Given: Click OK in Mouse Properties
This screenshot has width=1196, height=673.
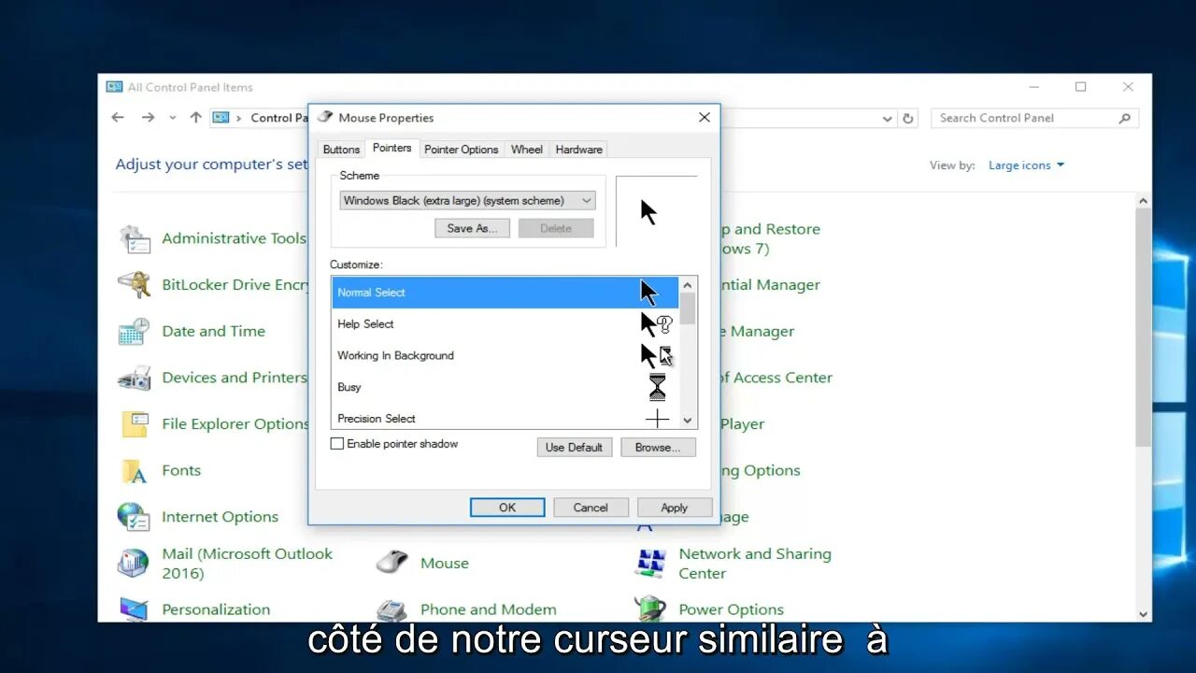Looking at the screenshot, I should pyautogui.click(x=507, y=508).
